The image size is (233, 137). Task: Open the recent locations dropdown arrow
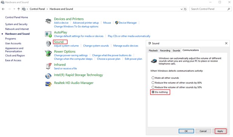click(x=14, y=9)
